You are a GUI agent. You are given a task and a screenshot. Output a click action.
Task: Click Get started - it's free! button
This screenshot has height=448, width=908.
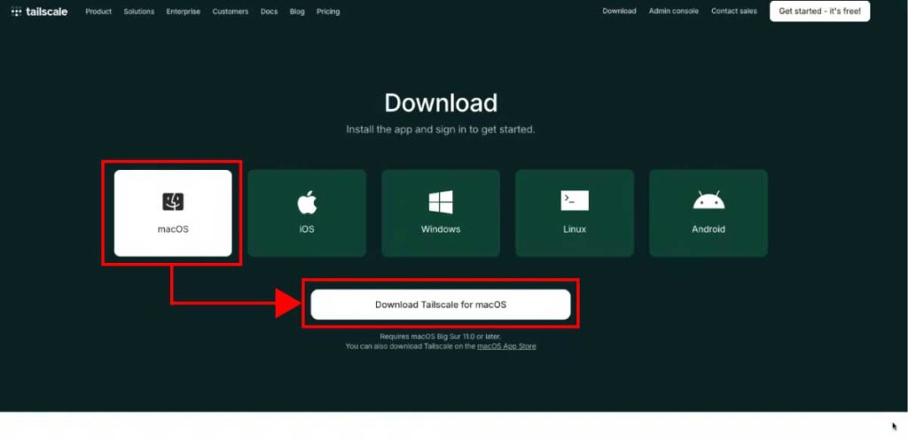819,11
